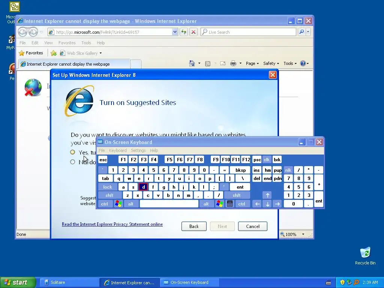Open a new blank IE tab
The width and height of the screenshot is (384, 288).
(136, 64)
